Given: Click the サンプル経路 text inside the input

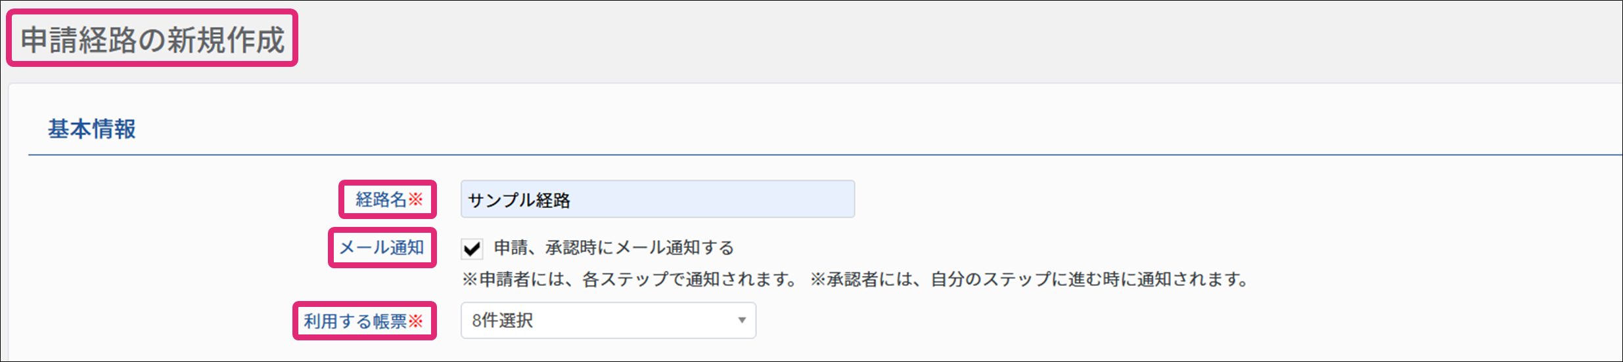Looking at the screenshot, I should click(x=519, y=200).
